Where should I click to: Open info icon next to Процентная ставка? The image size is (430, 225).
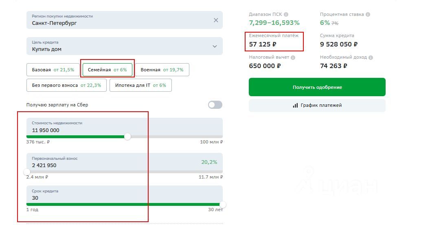368,14
